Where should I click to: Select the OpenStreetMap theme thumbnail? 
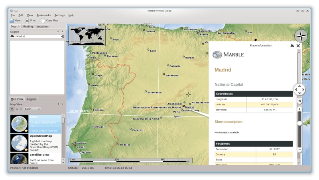pyautogui.click(x=19, y=143)
